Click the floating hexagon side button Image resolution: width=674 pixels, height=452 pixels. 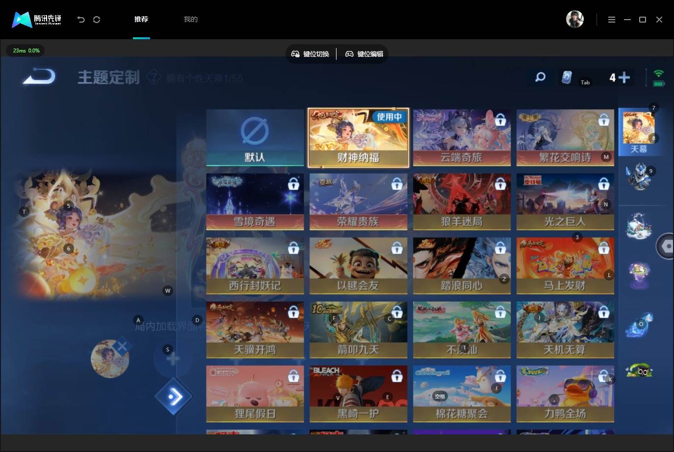click(x=666, y=247)
